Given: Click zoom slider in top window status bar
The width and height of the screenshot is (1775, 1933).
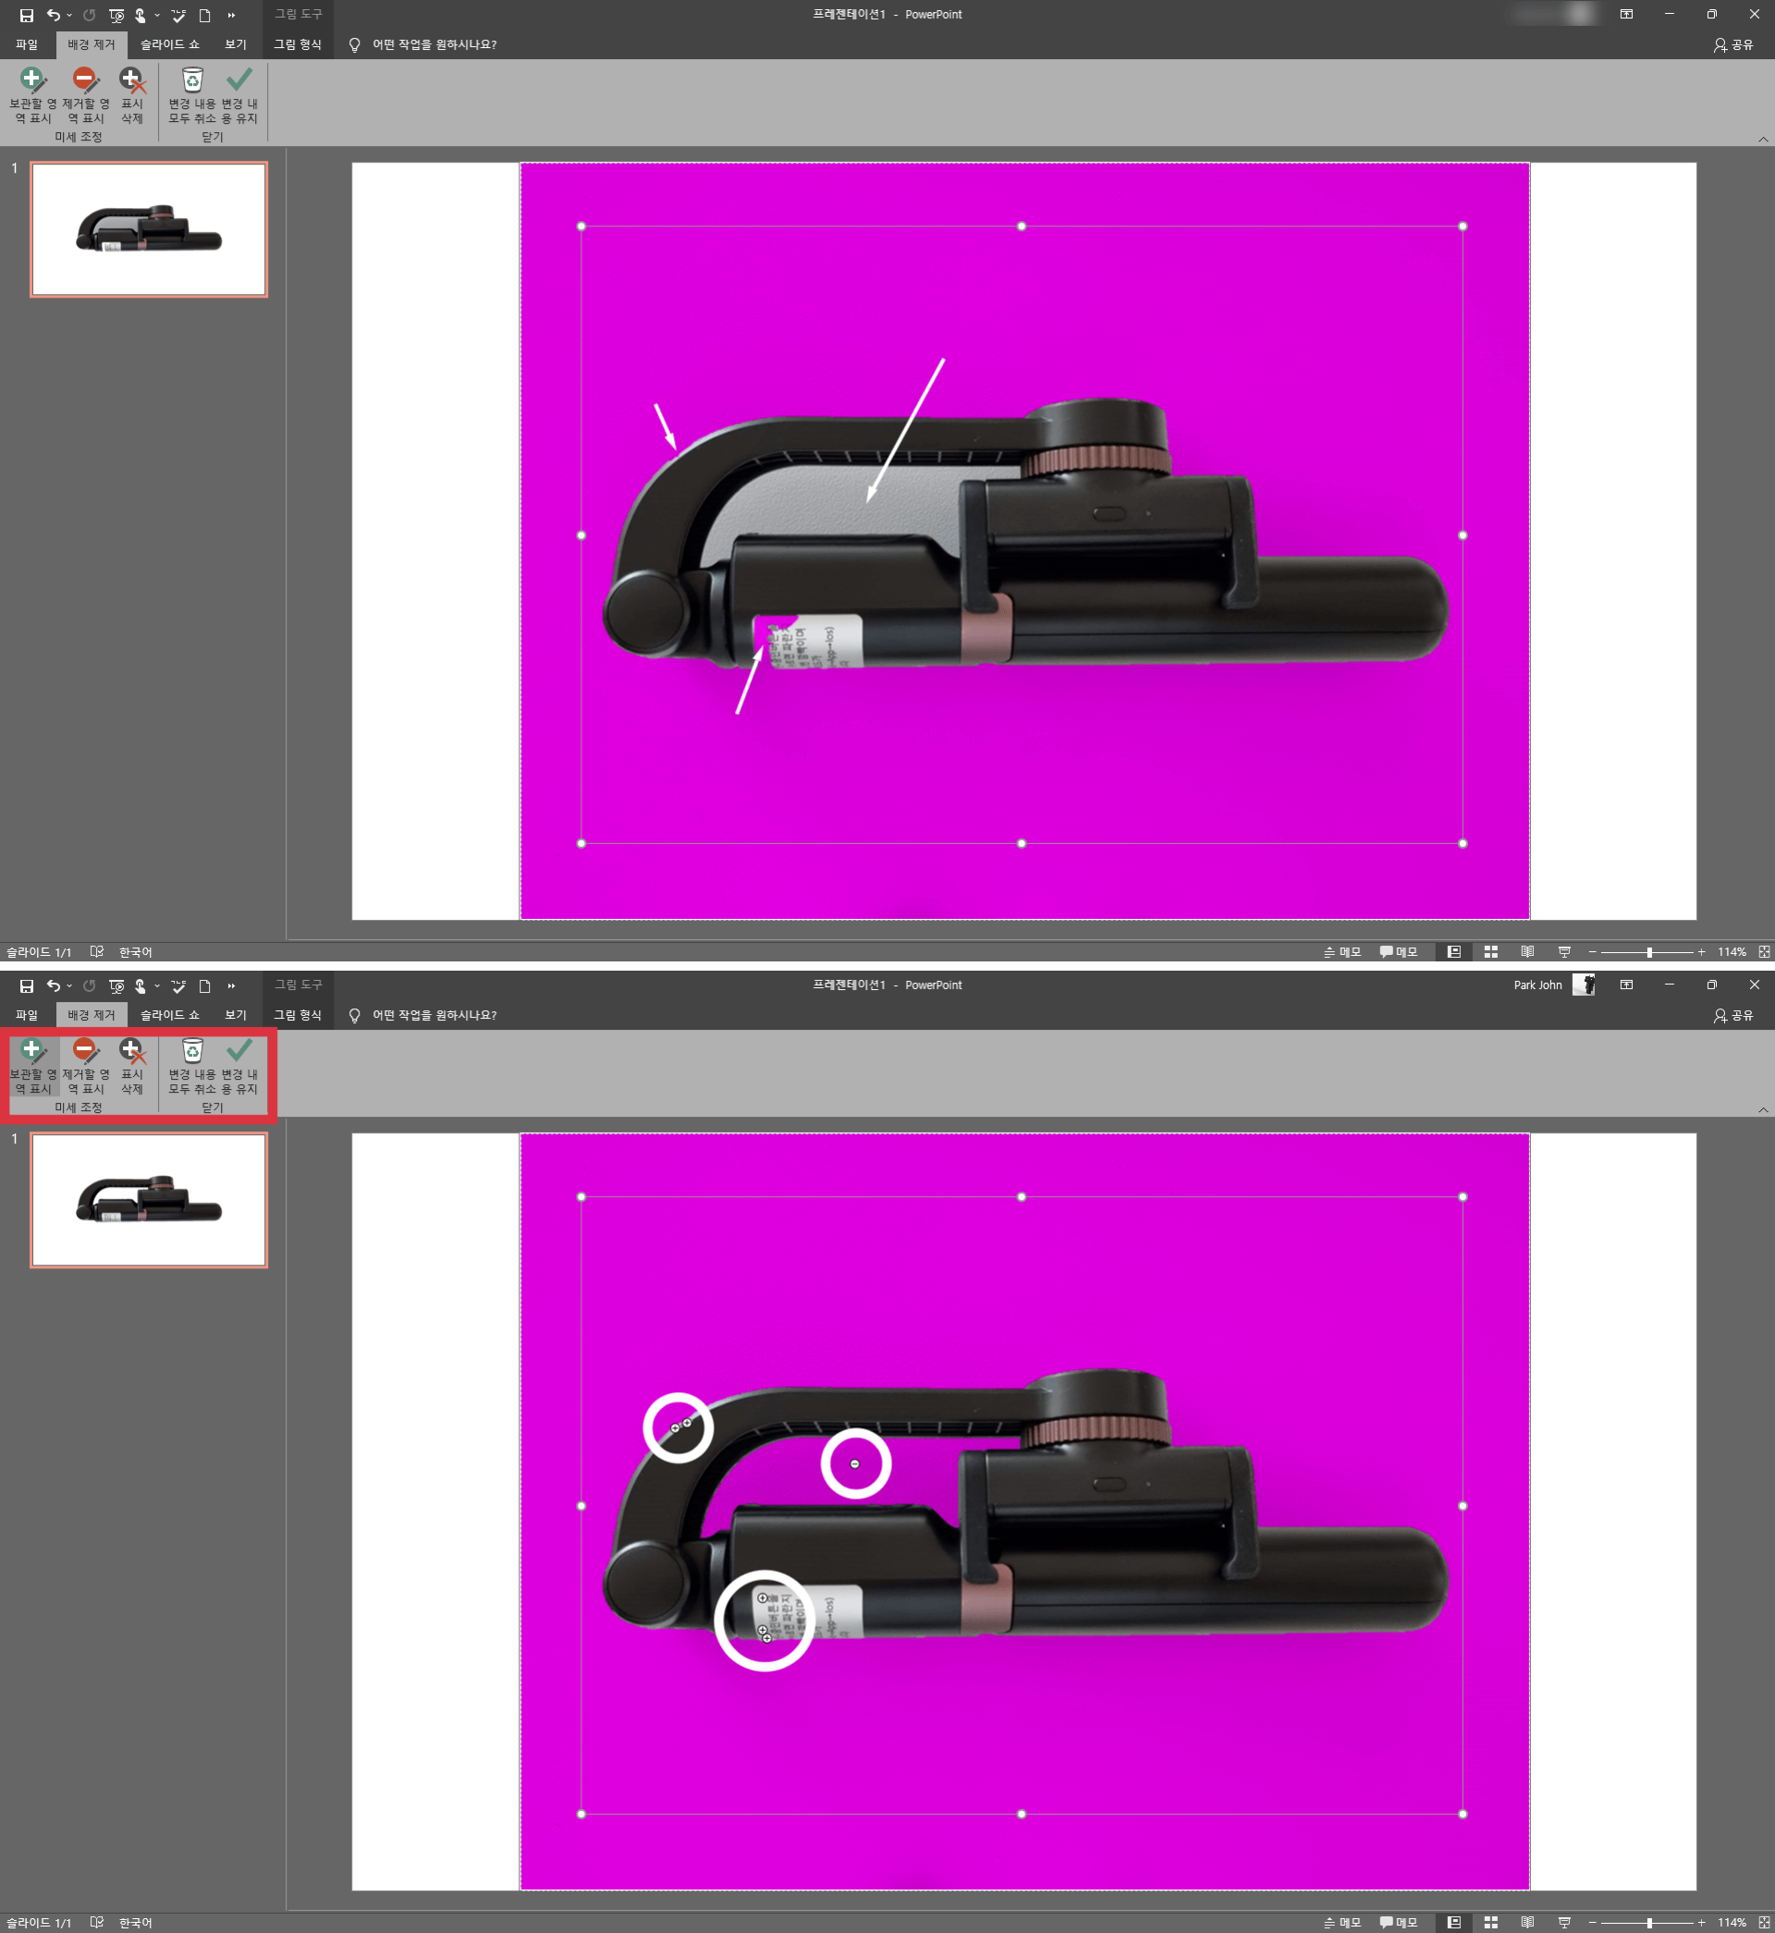Looking at the screenshot, I should [x=1648, y=951].
